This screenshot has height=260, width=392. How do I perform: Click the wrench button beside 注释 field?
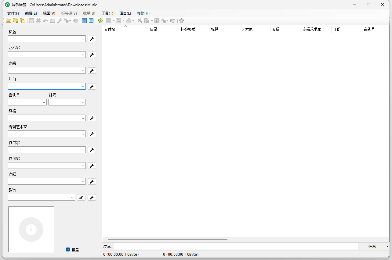[92, 182]
